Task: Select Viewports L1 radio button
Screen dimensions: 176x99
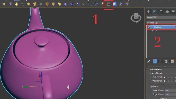Action: 164,81
